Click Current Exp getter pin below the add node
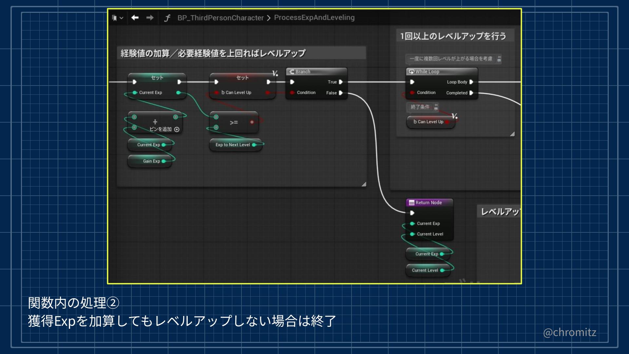629x354 pixels. (163, 145)
